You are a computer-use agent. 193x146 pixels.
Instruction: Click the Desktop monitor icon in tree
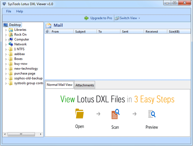[6, 25]
